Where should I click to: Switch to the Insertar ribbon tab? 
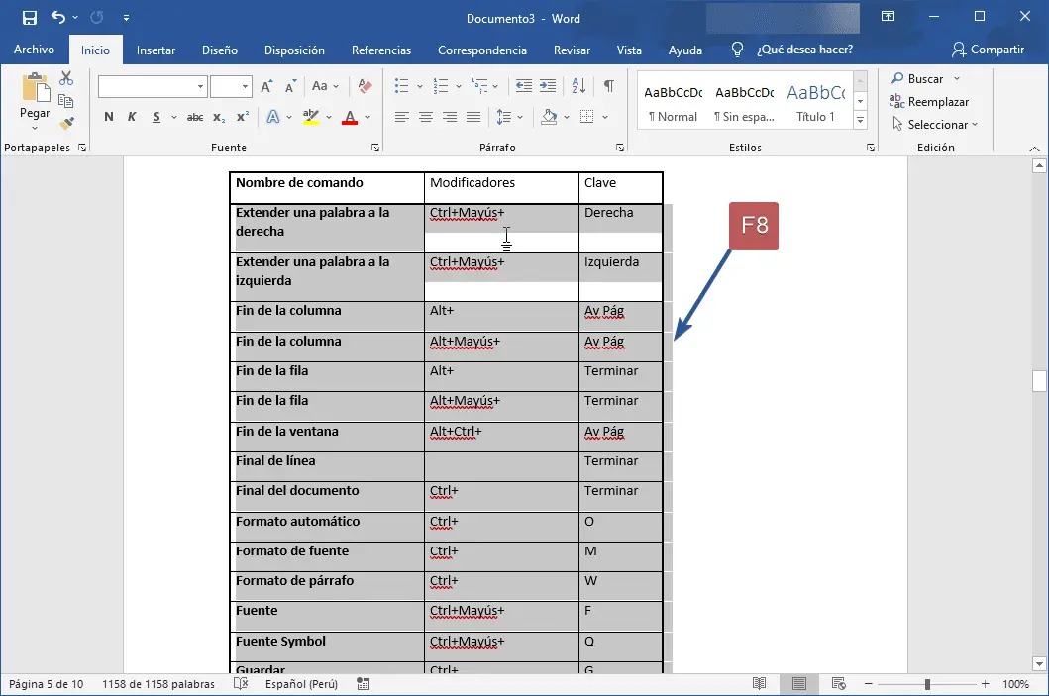pos(156,50)
